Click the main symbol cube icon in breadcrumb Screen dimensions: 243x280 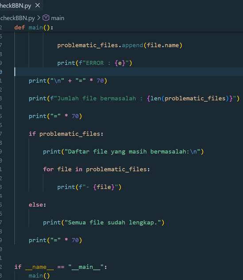(x=46, y=18)
